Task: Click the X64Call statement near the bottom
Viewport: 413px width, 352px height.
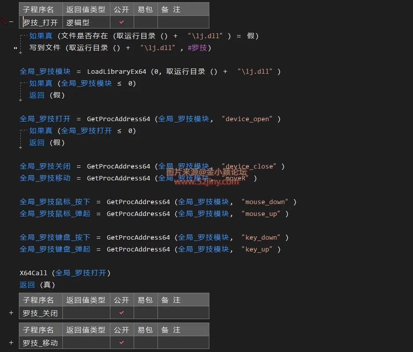Action: [x=33, y=273]
